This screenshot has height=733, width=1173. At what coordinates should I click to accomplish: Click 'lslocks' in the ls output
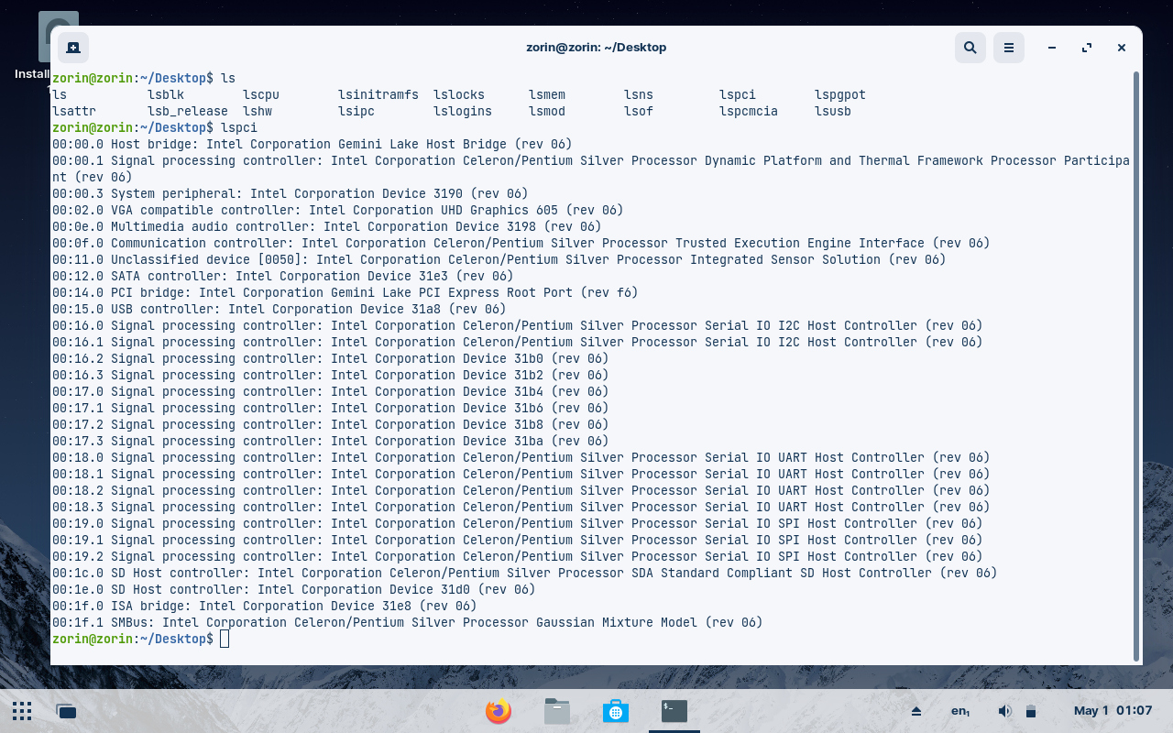tap(459, 94)
